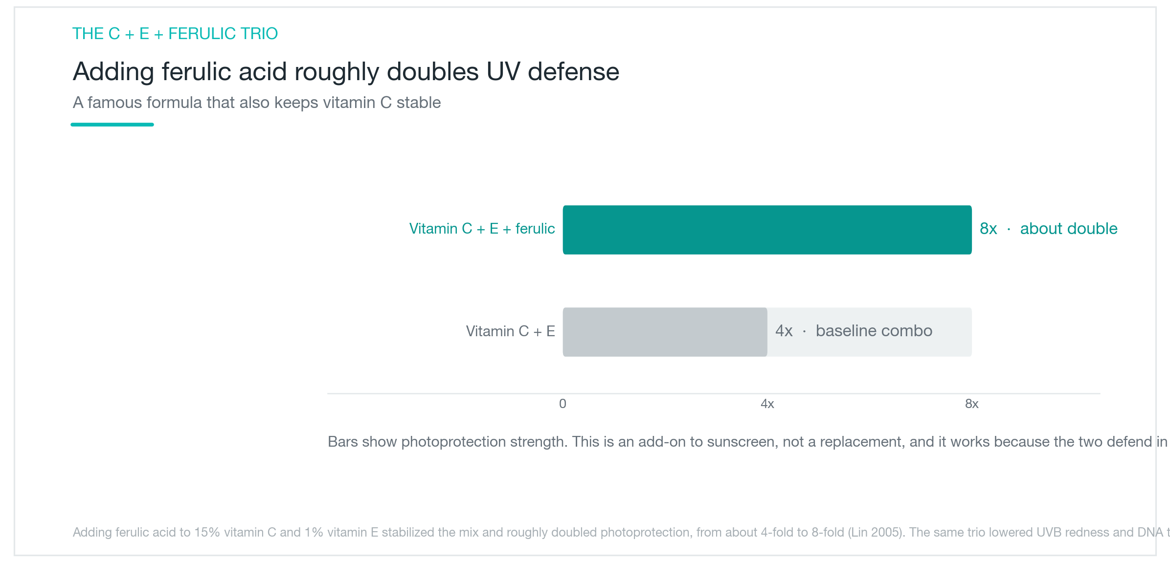Click the '8x · about double' value label
This screenshot has height=562, width=1170.
point(1048,229)
